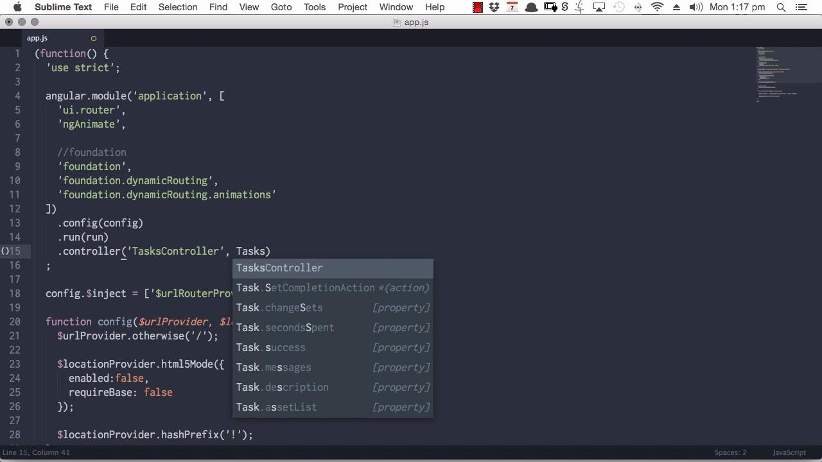Choose Task.assetList autocomplete suggestion
822x462 pixels.
click(x=333, y=407)
